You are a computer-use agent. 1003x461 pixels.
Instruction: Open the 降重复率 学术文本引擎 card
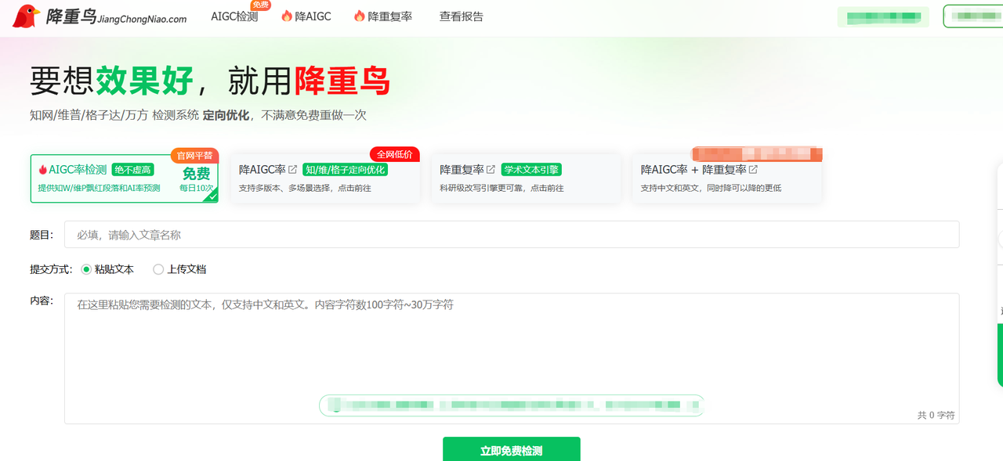tap(526, 178)
